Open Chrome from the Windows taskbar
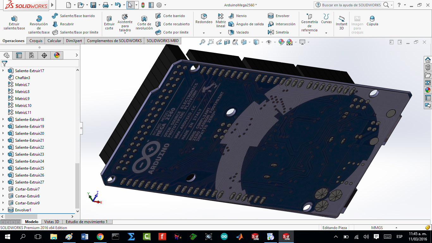The width and height of the screenshot is (432, 243). [x=100, y=236]
